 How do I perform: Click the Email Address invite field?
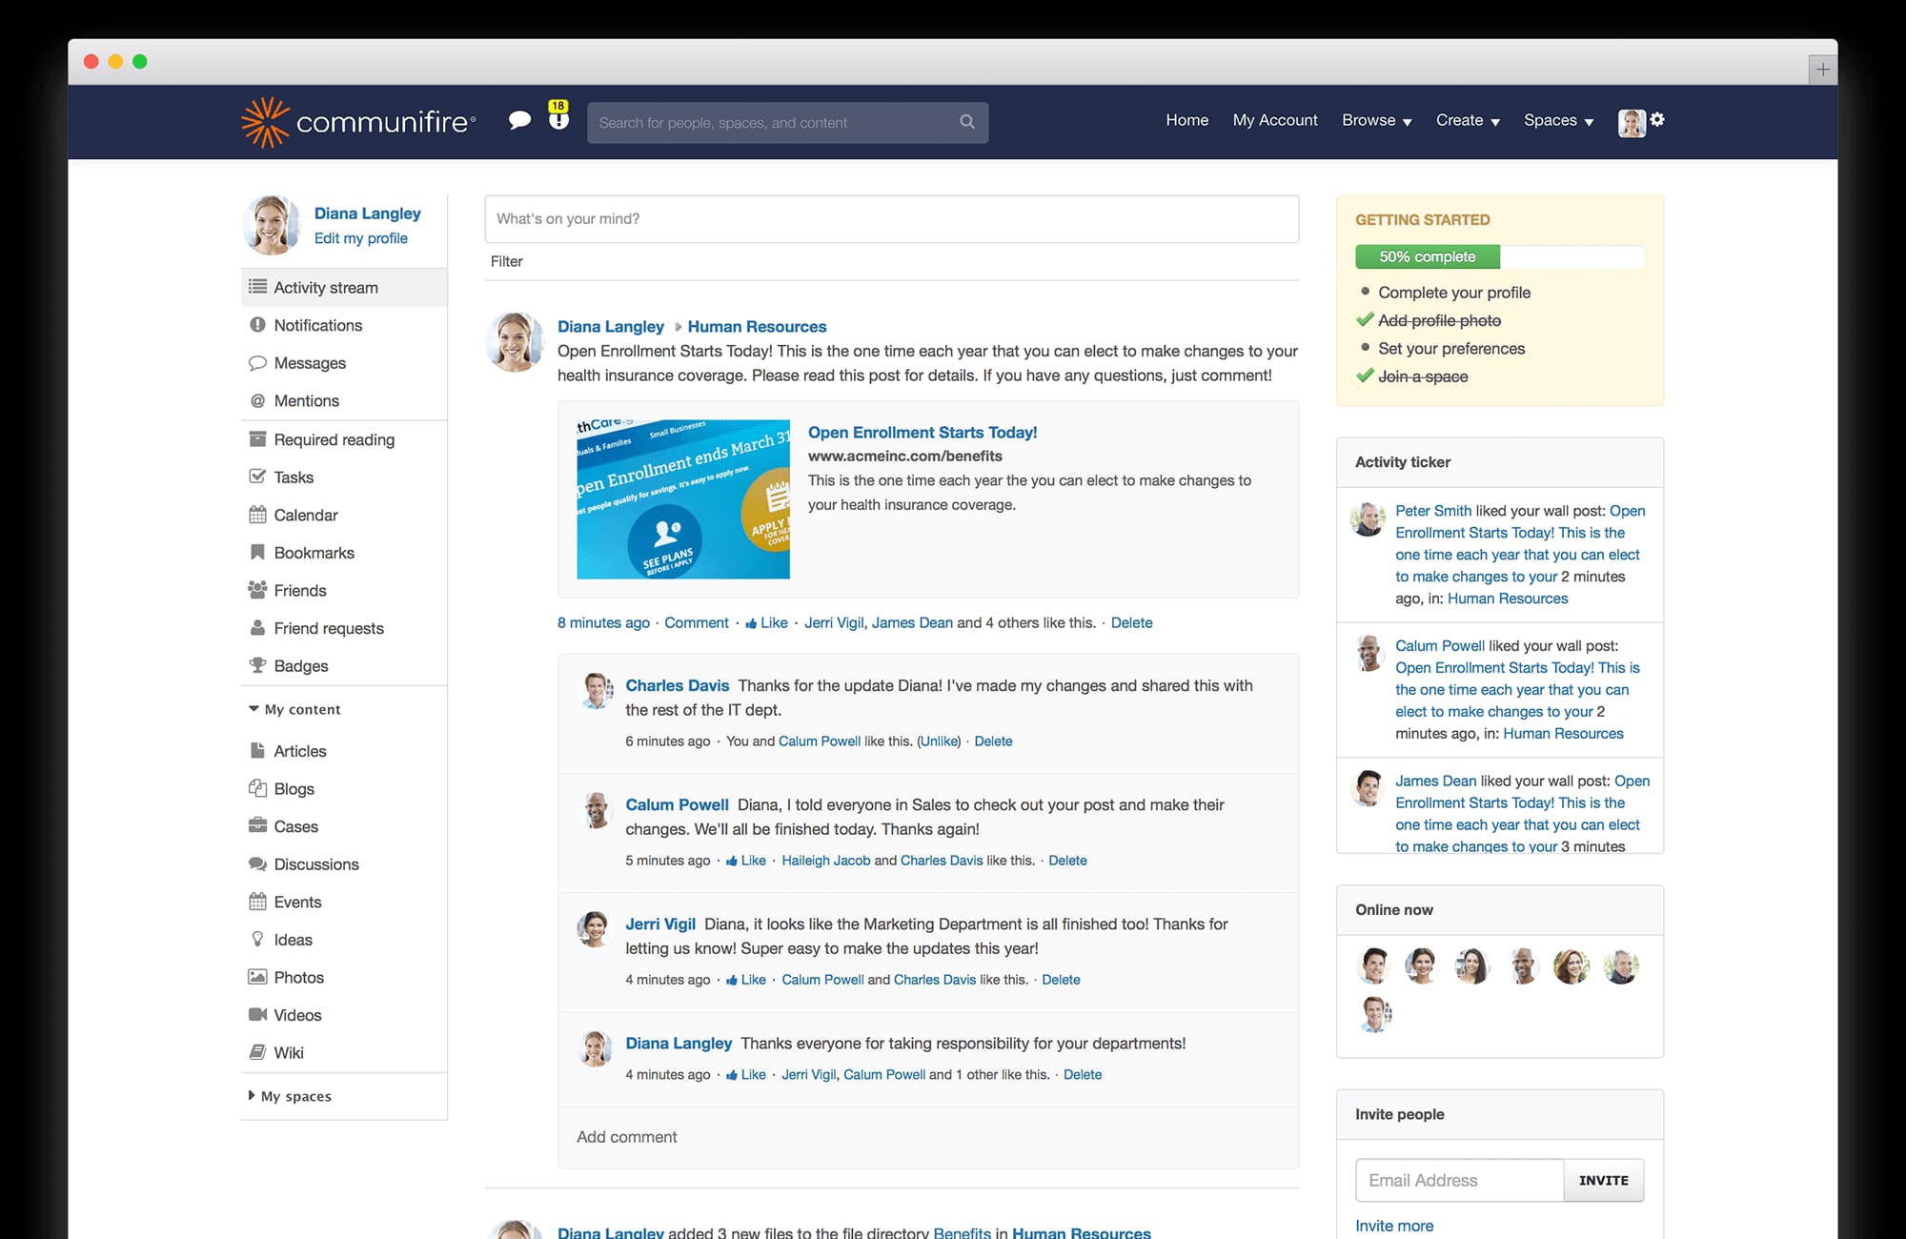pos(1459,1180)
